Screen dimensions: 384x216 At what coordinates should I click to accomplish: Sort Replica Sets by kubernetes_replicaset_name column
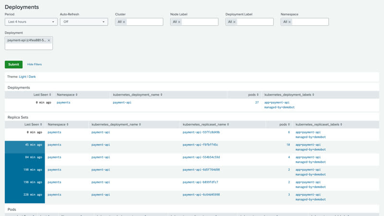[206, 124]
